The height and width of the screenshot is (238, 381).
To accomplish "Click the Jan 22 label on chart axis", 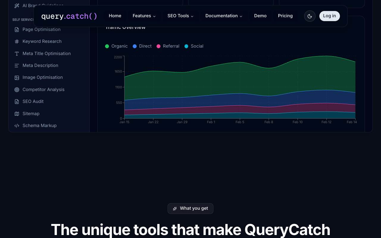I will pyautogui.click(x=153, y=122).
